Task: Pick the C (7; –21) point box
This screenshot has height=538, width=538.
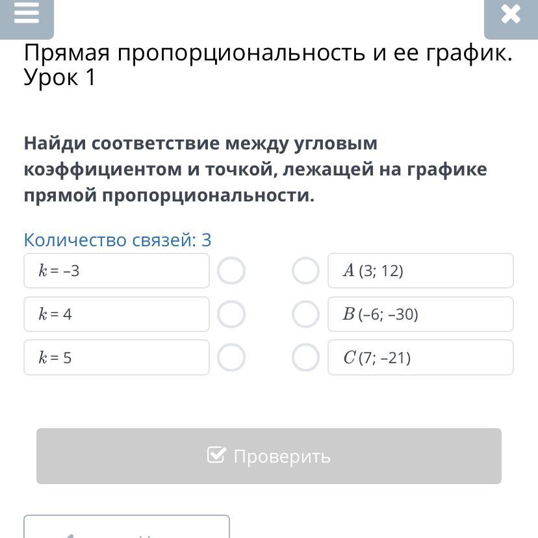Action: pyautogui.click(x=420, y=357)
